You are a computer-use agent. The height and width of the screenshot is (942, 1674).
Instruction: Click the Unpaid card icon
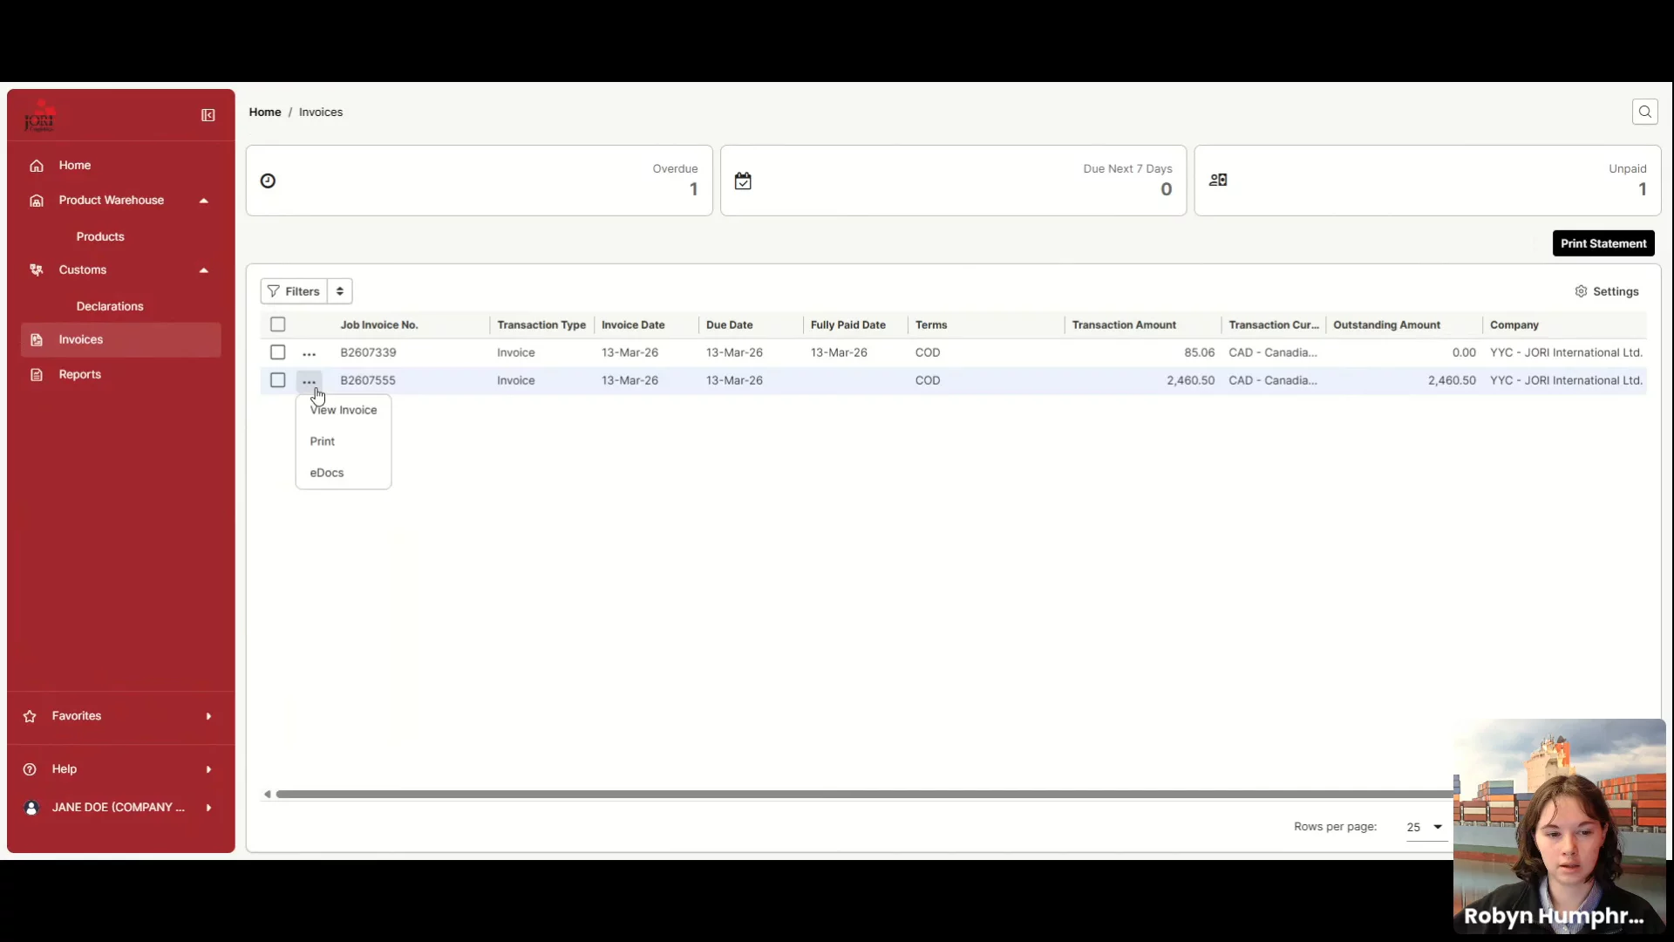click(1218, 180)
